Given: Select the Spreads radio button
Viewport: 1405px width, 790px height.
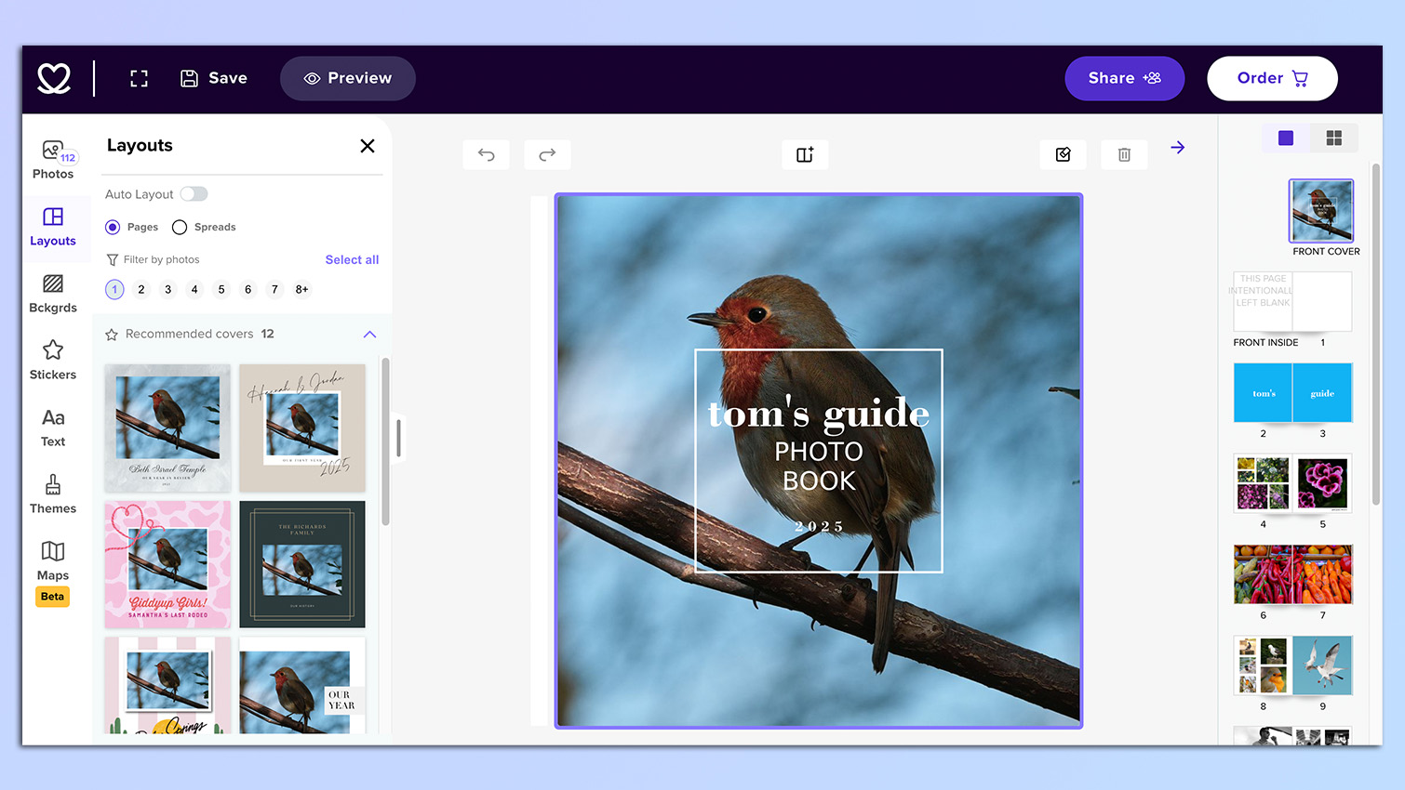Looking at the screenshot, I should point(179,227).
